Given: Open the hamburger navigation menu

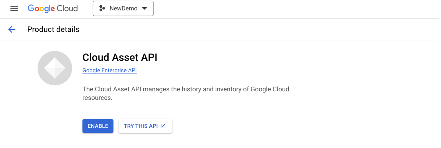Looking at the screenshot, I should [14, 9].
